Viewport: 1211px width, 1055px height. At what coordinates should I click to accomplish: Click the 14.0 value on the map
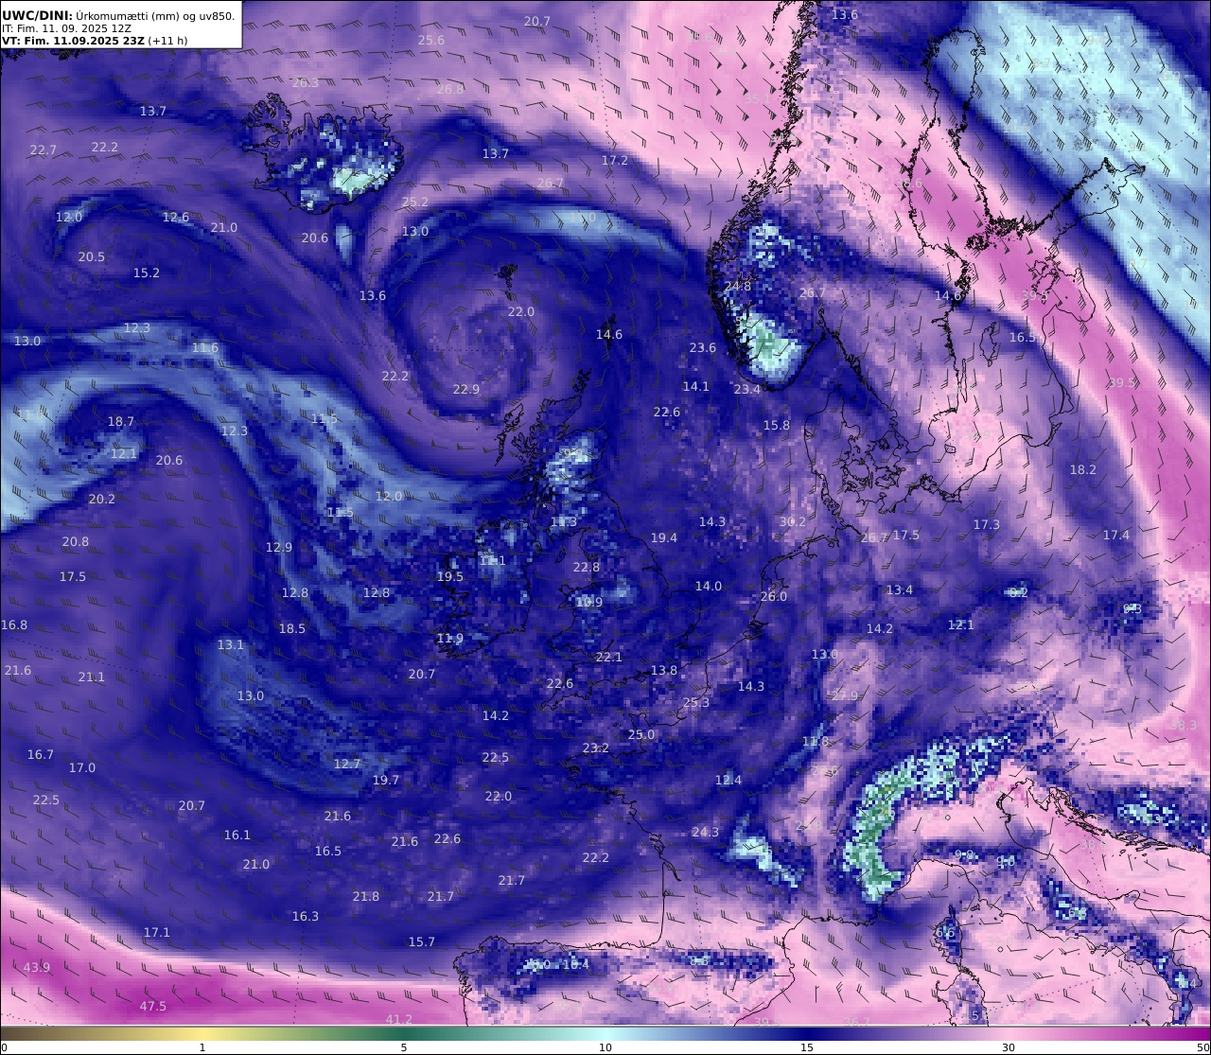[709, 586]
